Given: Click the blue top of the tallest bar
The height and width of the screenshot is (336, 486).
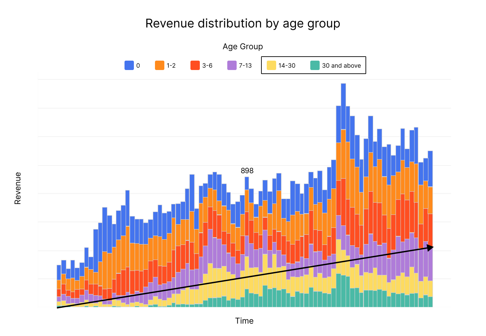Looking at the screenshot, I should pyautogui.click(x=343, y=106).
